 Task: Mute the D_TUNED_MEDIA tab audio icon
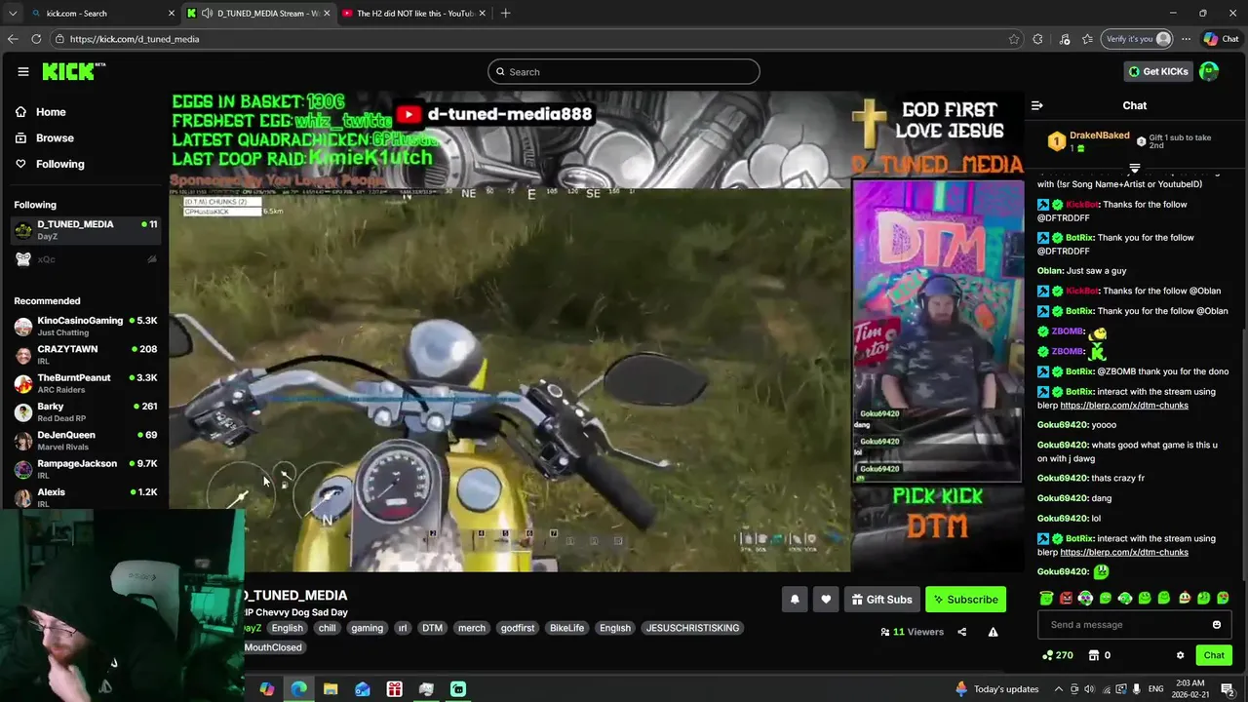point(207,13)
